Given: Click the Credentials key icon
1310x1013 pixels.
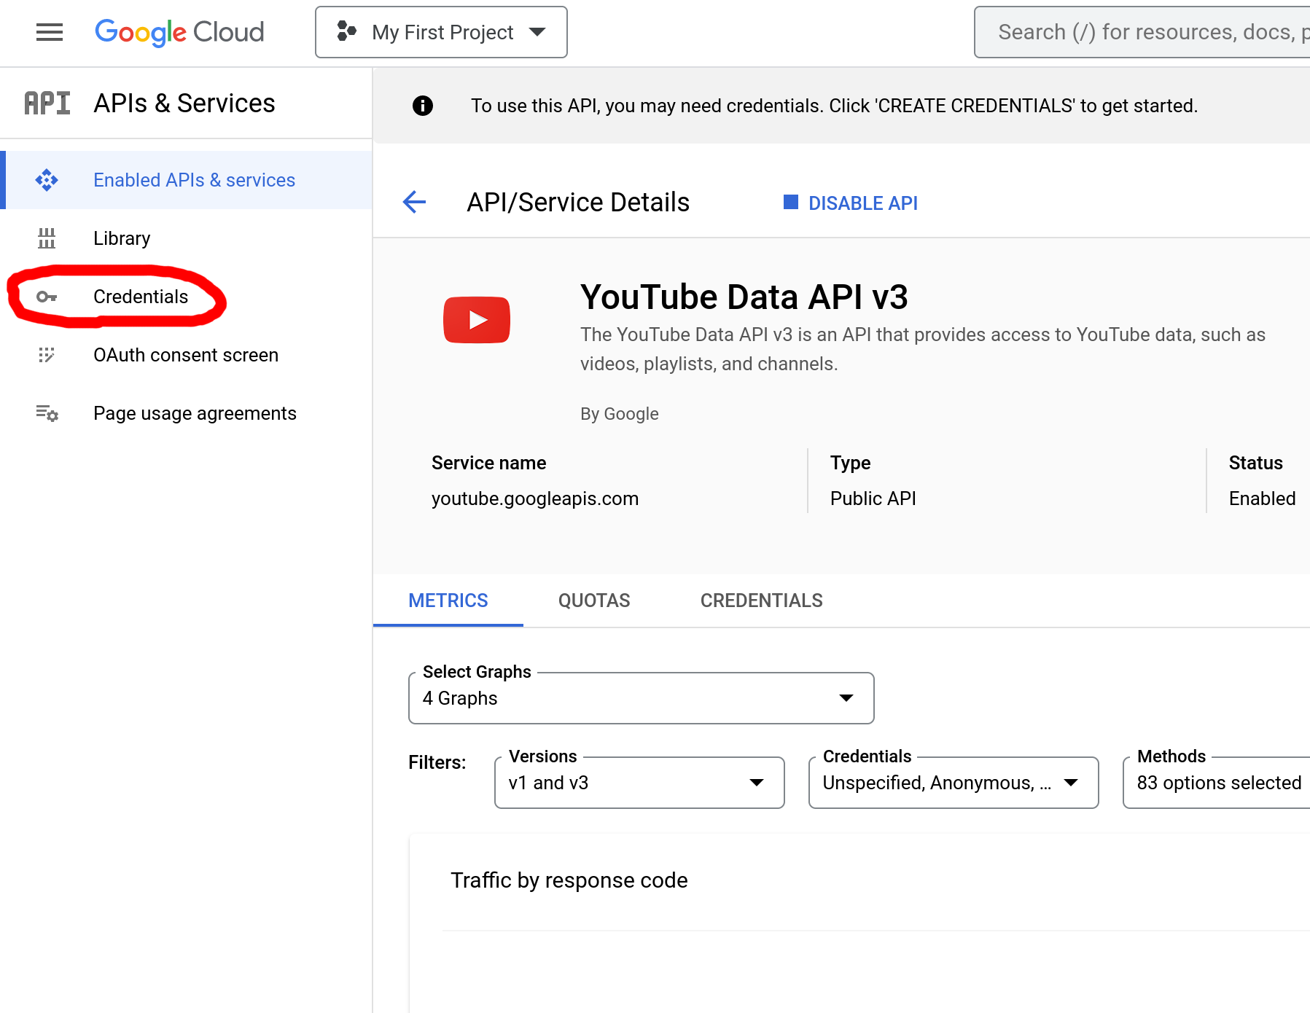Looking at the screenshot, I should [47, 297].
